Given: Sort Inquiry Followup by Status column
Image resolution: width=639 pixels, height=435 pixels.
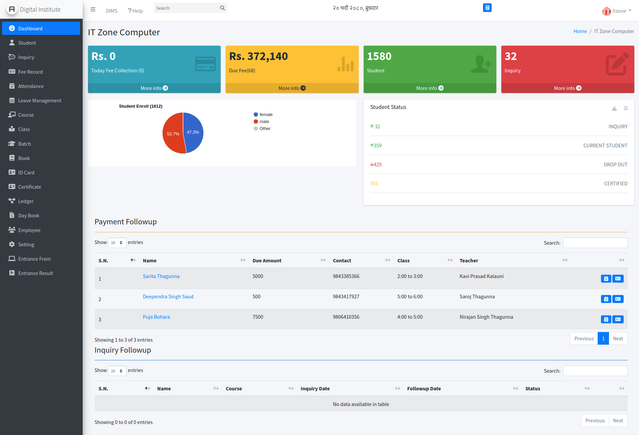Looking at the screenshot, I should [x=587, y=389].
